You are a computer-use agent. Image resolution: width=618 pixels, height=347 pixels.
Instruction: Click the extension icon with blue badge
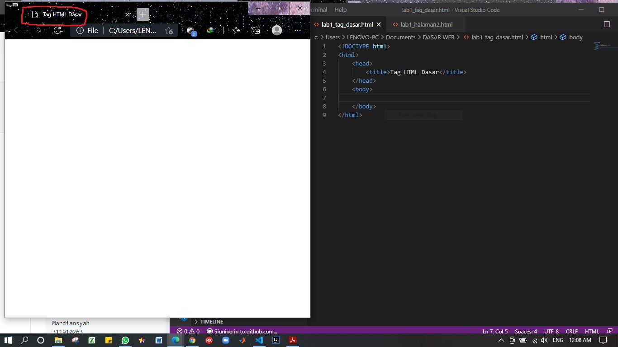coord(191,31)
